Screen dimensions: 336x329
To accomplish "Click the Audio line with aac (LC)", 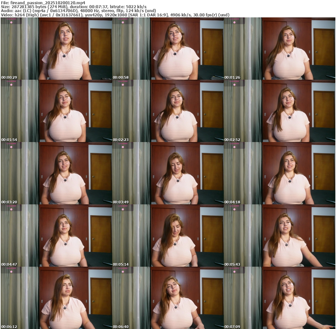I will click(78, 11).
